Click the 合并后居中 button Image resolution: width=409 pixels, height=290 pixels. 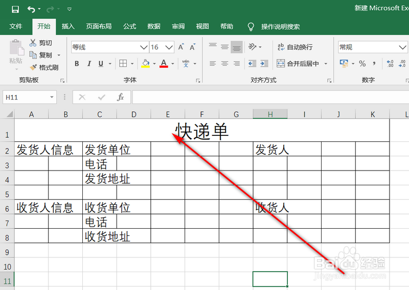pyautogui.click(x=298, y=63)
